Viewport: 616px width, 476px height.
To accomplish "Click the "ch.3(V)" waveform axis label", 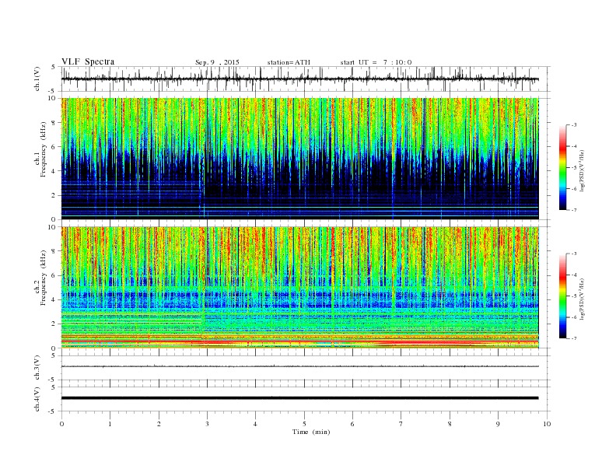I will pyautogui.click(x=37, y=368).
